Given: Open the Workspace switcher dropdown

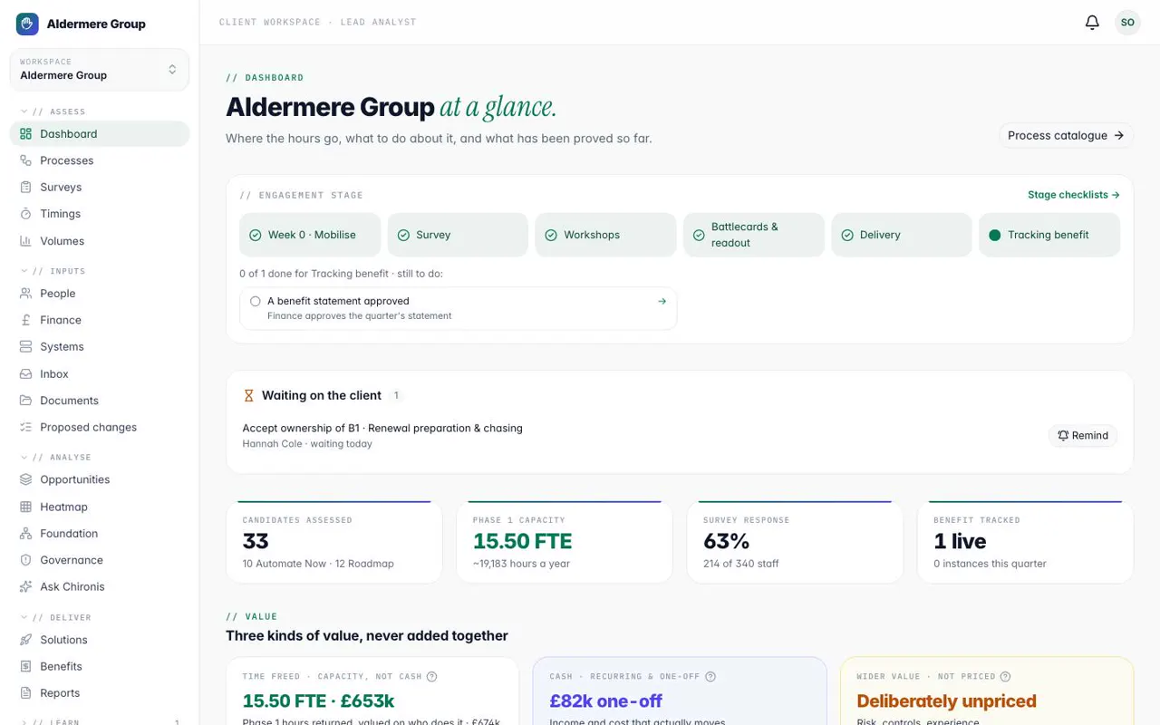Looking at the screenshot, I should 100,69.
